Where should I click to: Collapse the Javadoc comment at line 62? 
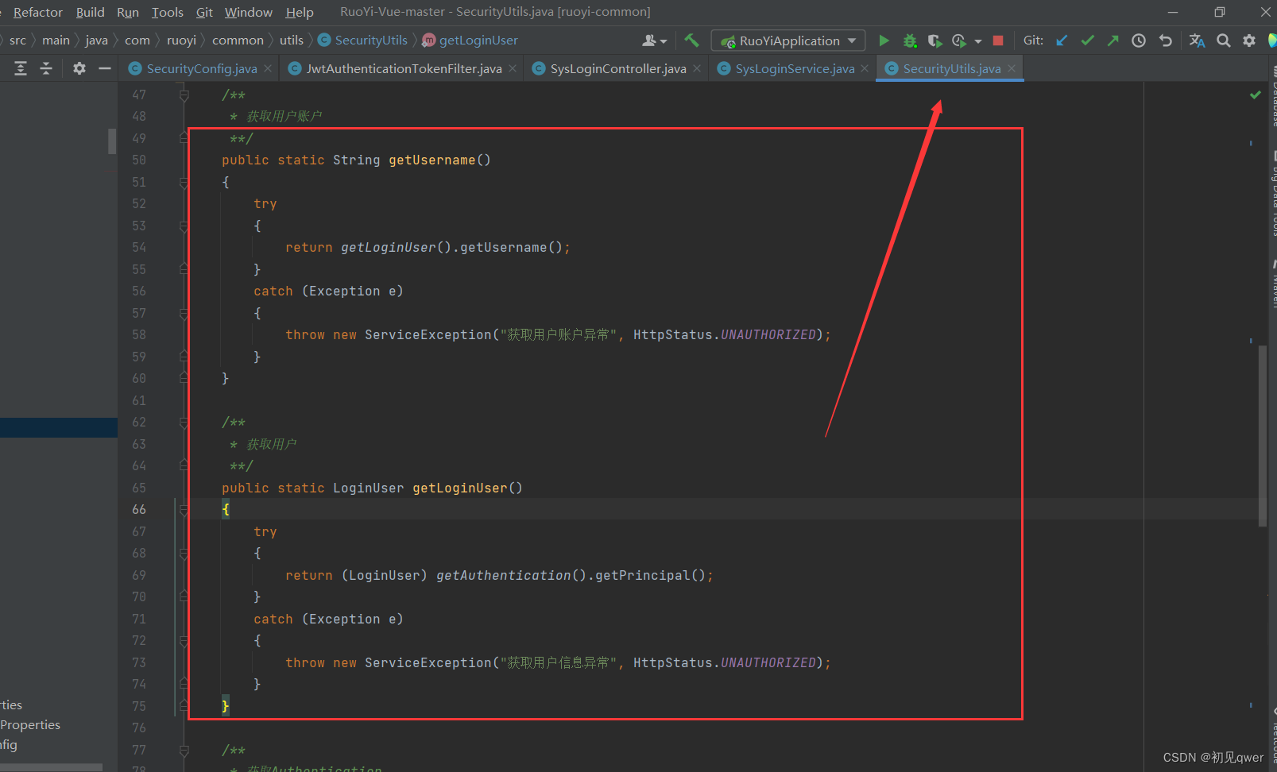click(184, 423)
